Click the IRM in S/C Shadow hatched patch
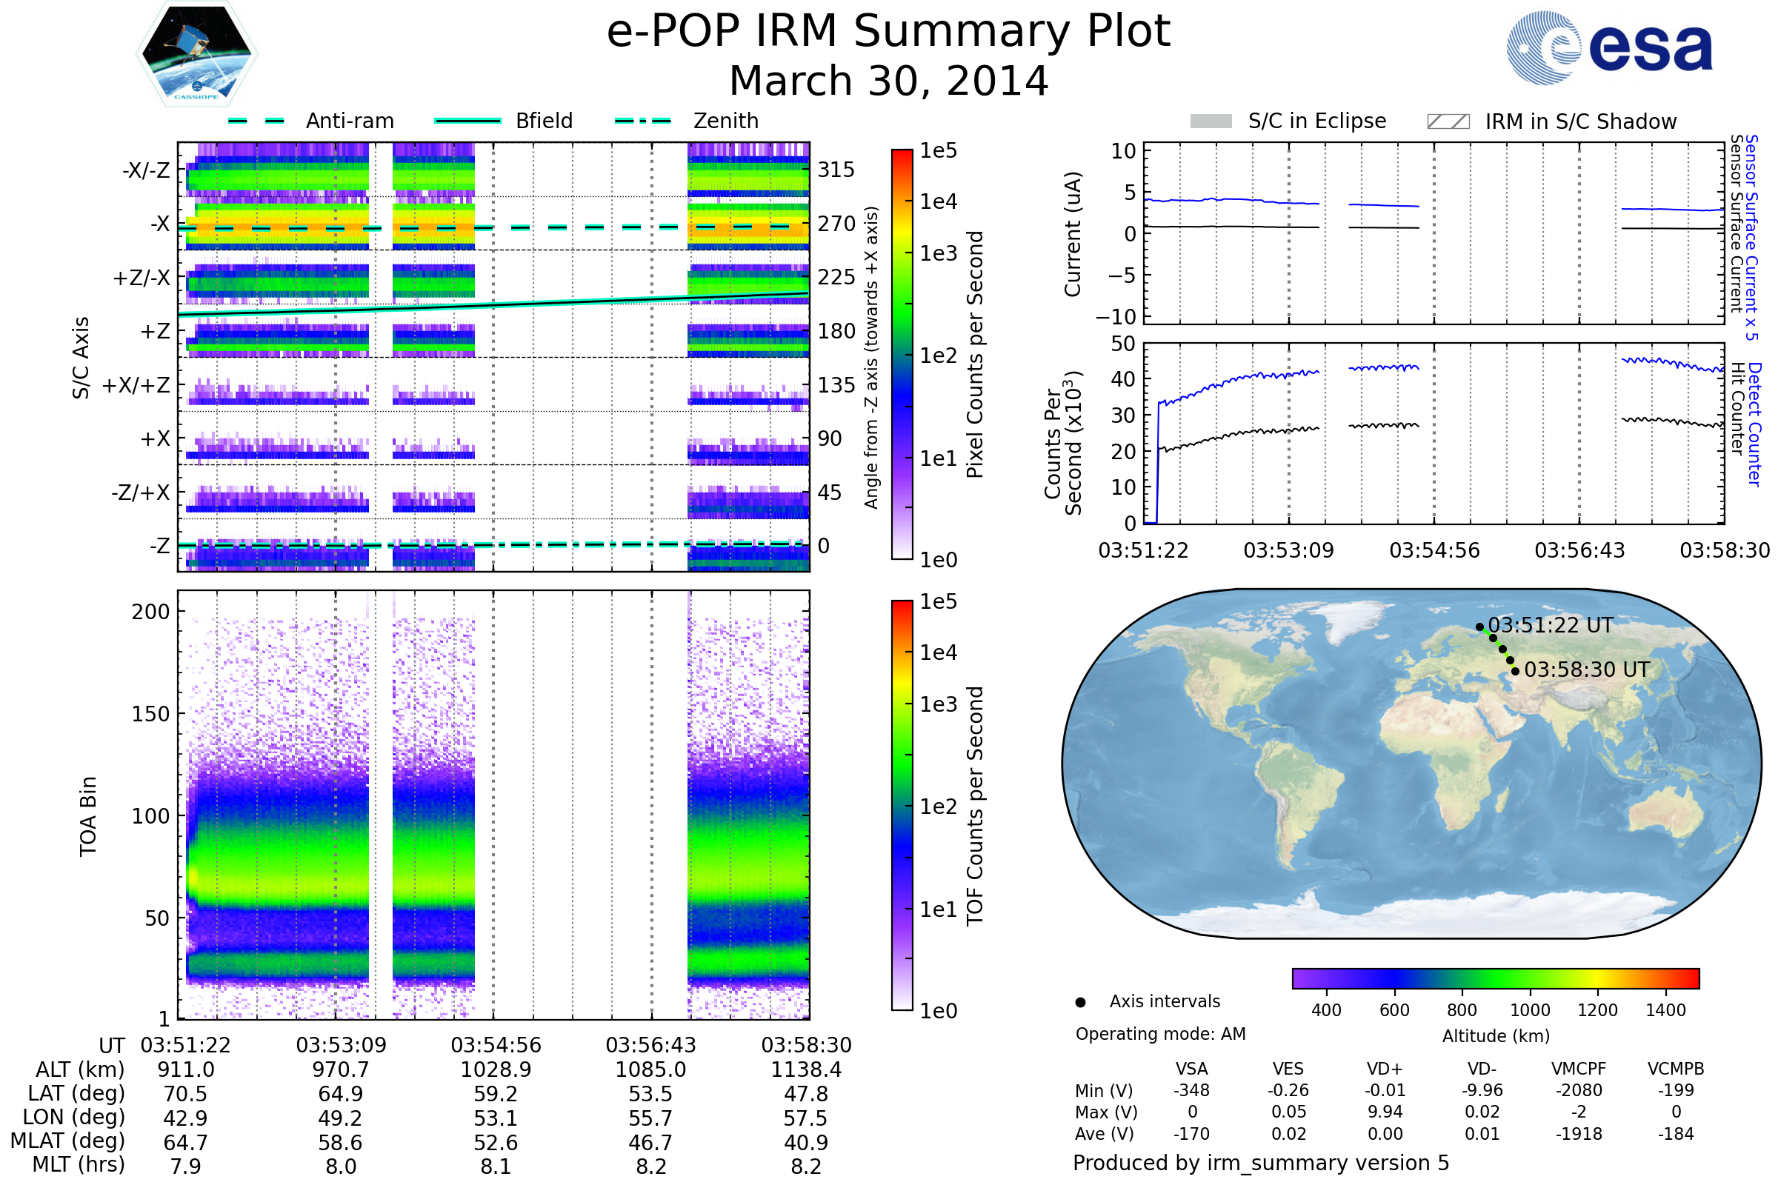 (1448, 121)
